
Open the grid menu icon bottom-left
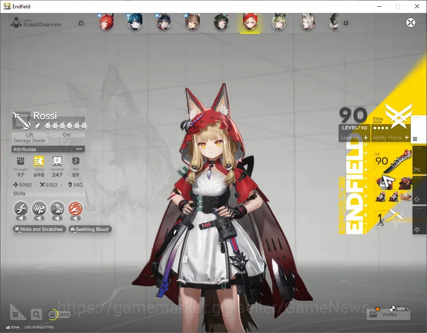tap(15, 315)
